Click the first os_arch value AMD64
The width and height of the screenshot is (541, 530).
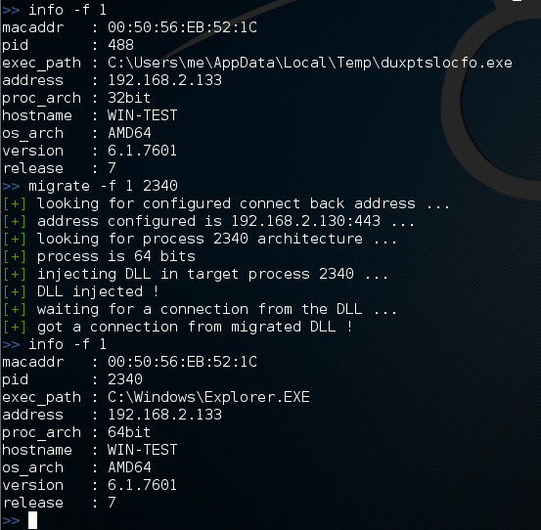click(129, 133)
